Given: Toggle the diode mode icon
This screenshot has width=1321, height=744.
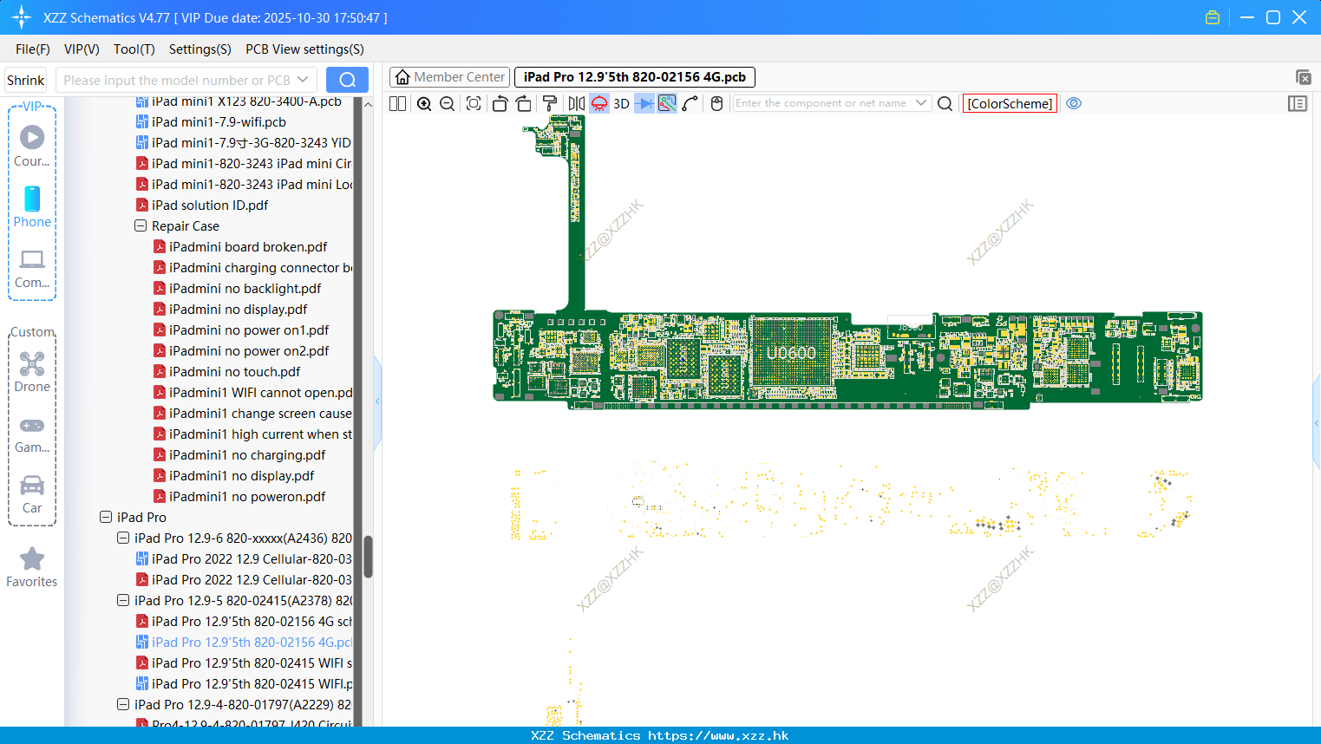Looking at the screenshot, I should 644,103.
